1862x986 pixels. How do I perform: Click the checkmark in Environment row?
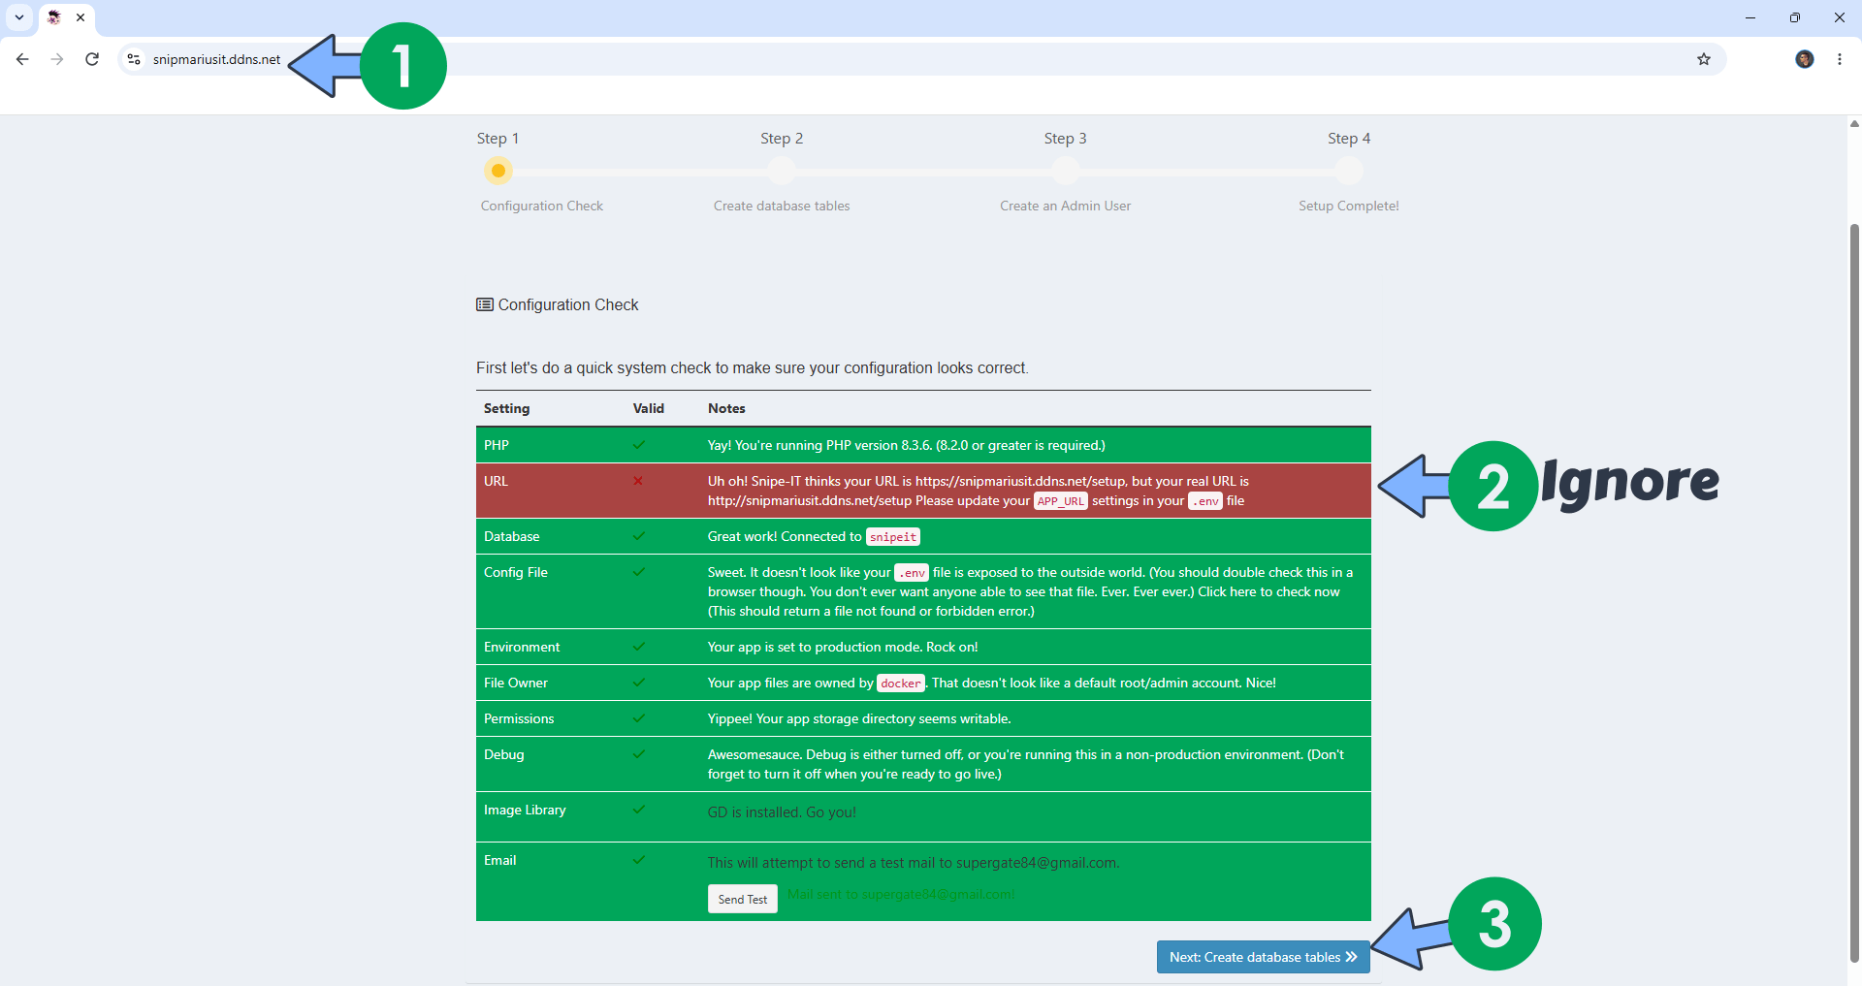pyautogui.click(x=639, y=647)
